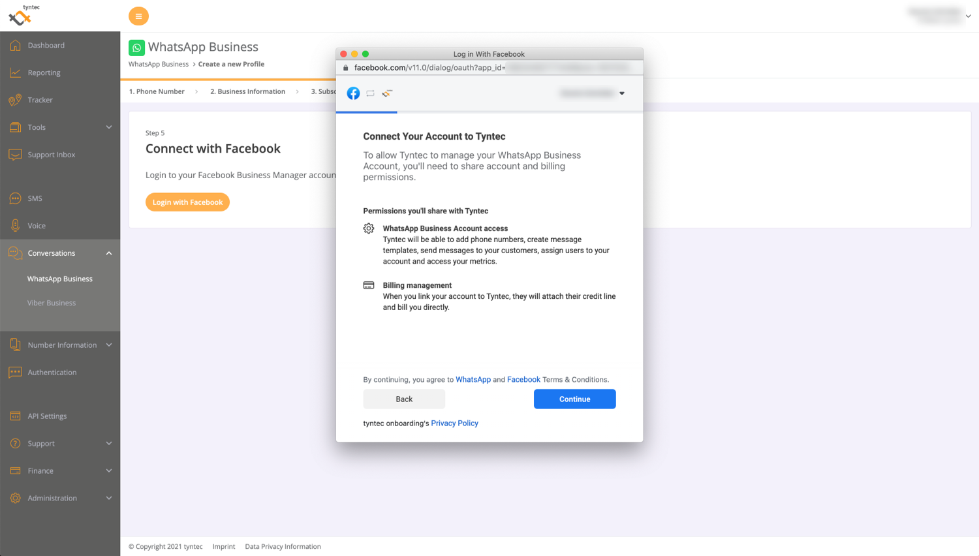Toggle the orange hamburger menu button
This screenshot has height=556, width=979.
(x=138, y=16)
